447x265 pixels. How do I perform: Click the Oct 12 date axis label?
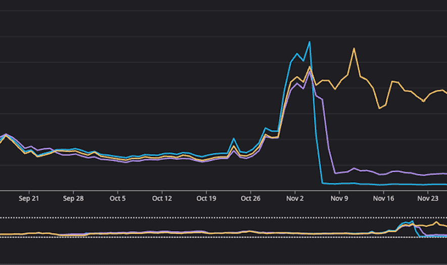[x=162, y=199]
